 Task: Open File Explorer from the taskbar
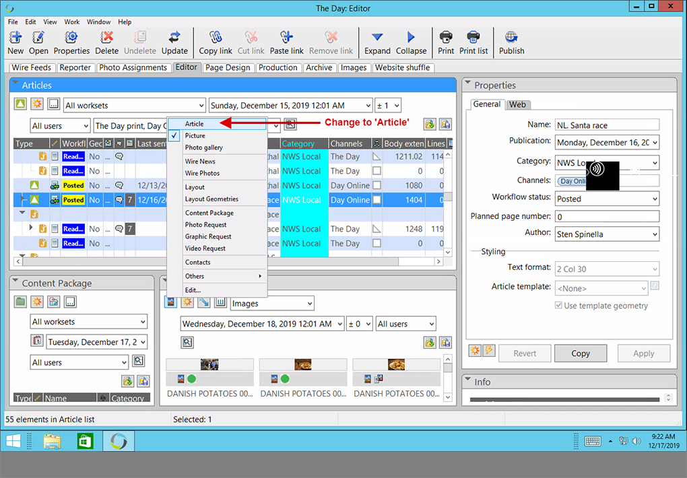pos(52,441)
